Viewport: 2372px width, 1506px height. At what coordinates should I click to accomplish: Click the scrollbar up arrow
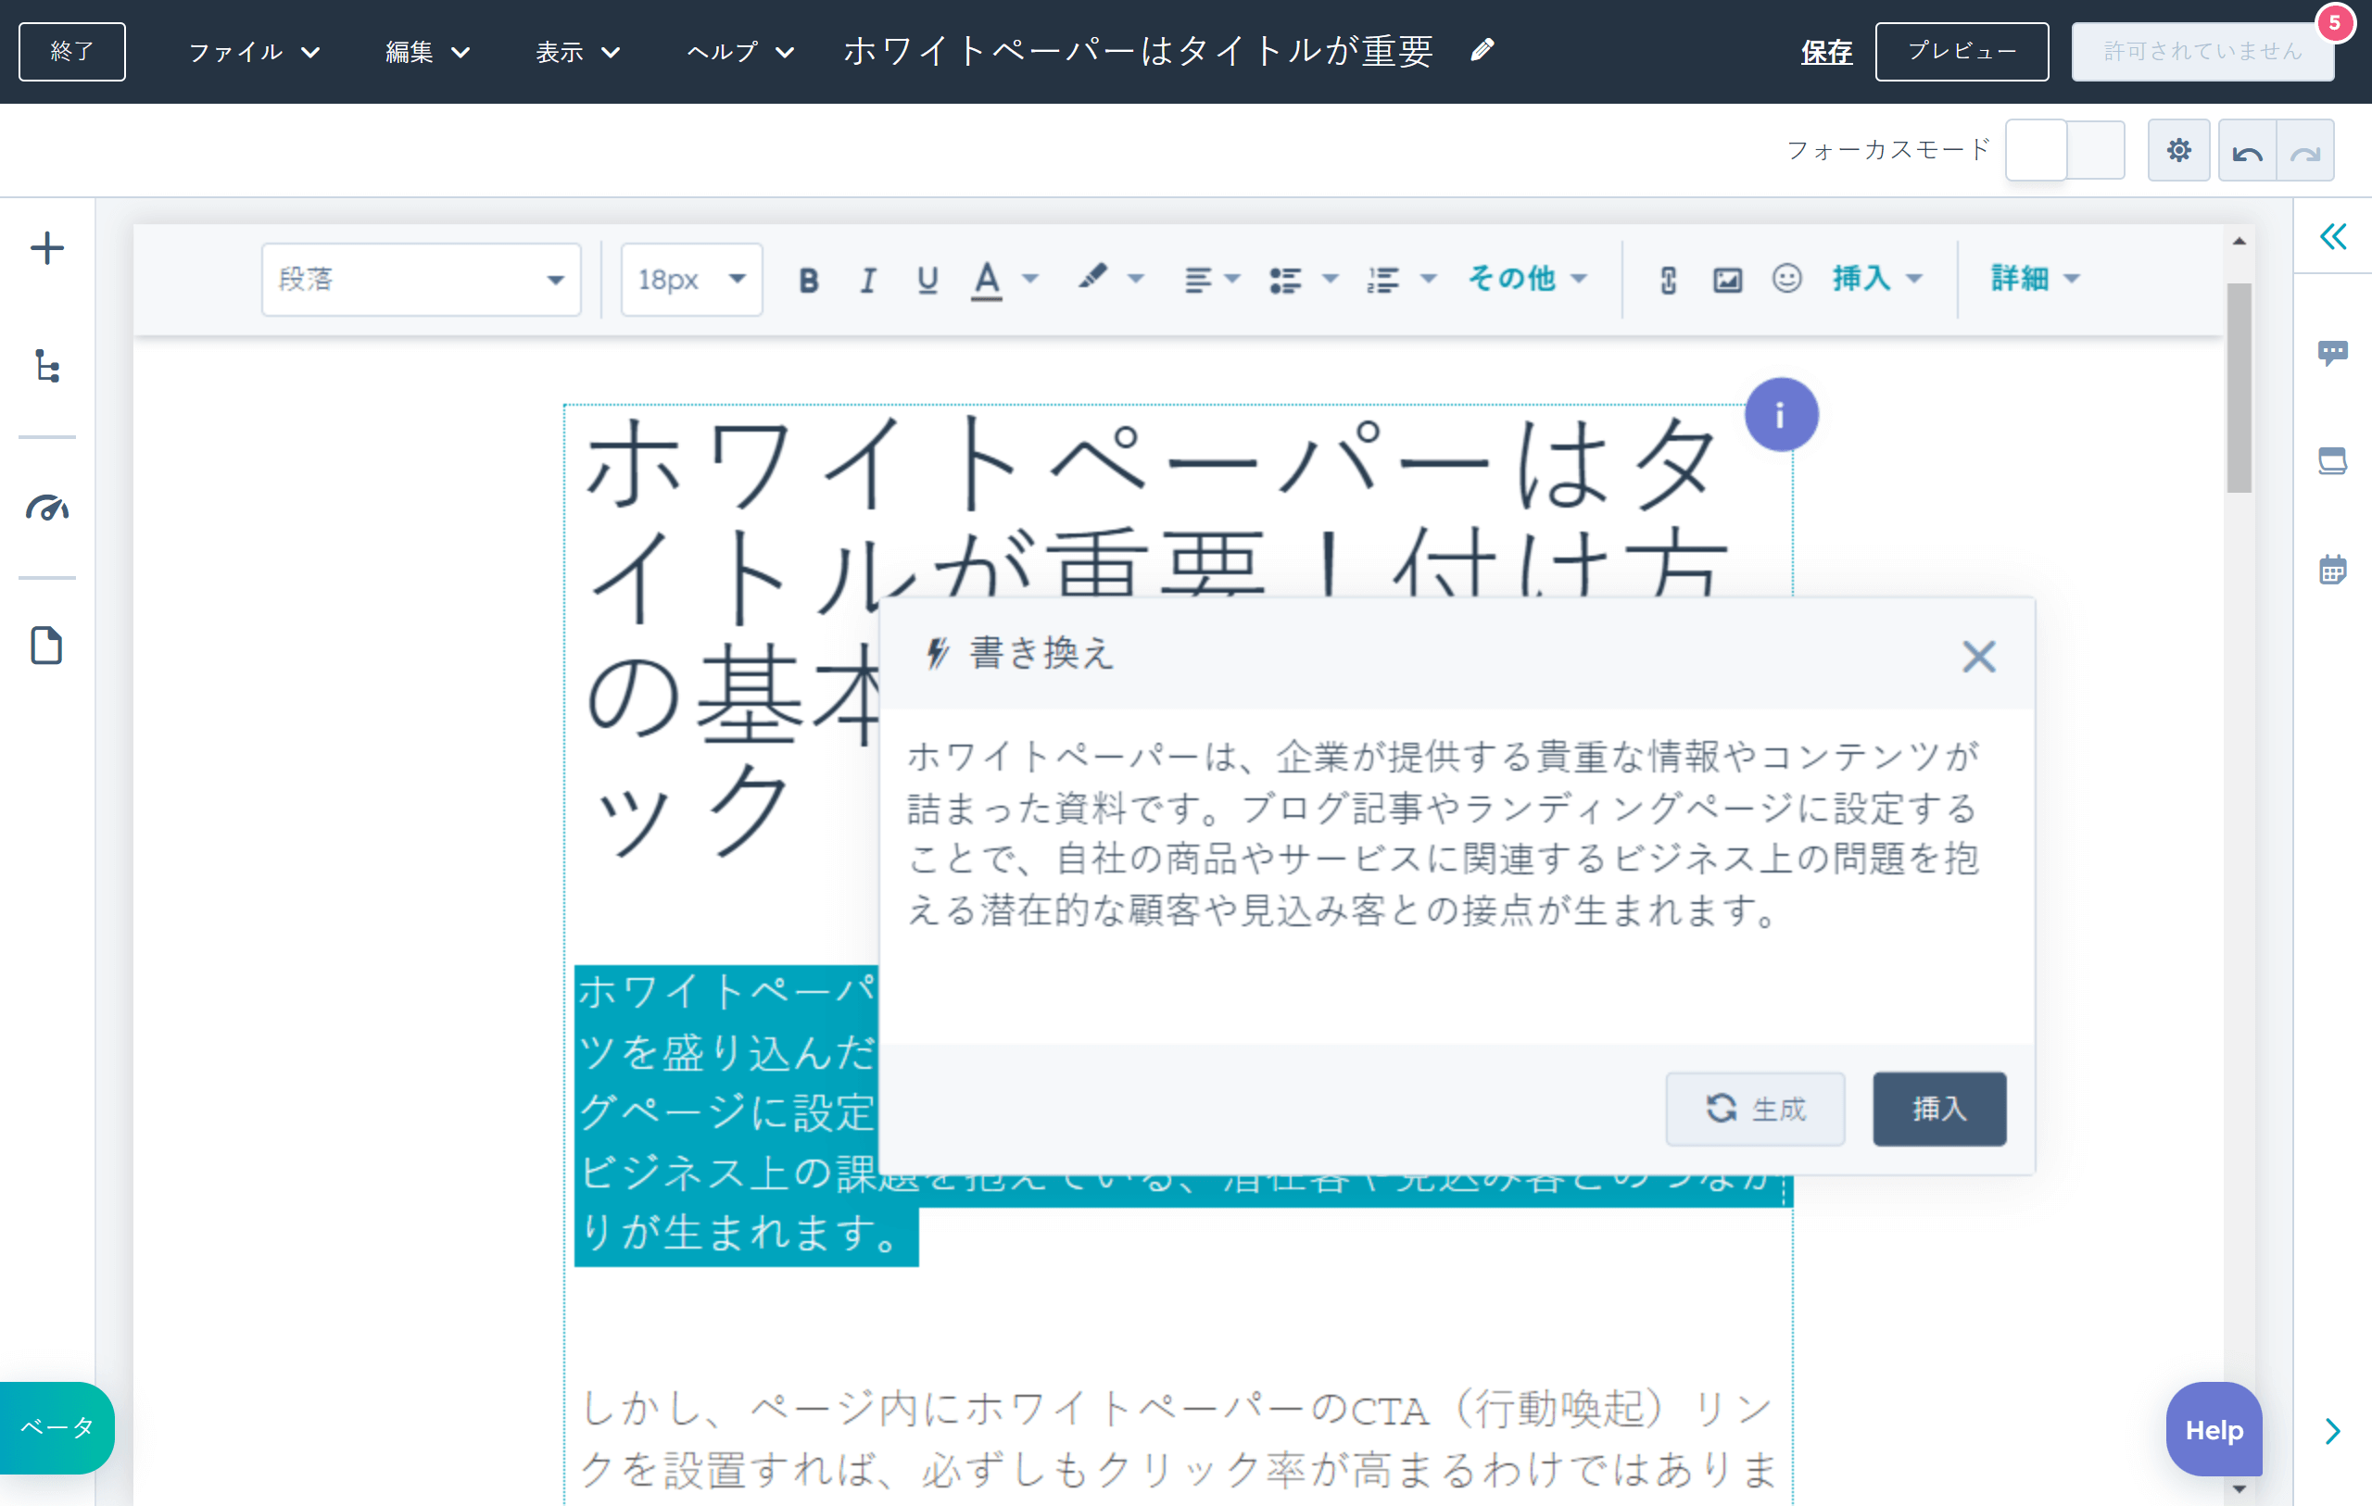point(2238,242)
